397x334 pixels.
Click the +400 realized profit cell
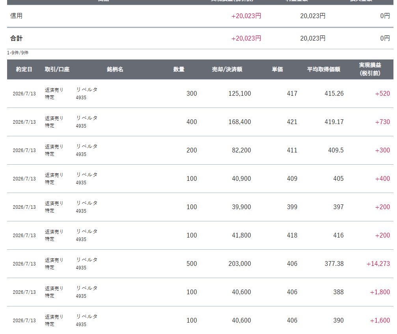click(x=382, y=179)
